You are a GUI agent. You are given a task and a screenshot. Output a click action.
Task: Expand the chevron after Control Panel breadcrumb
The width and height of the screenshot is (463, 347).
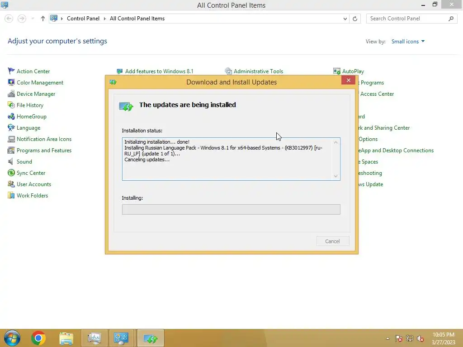[x=104, y=19]
